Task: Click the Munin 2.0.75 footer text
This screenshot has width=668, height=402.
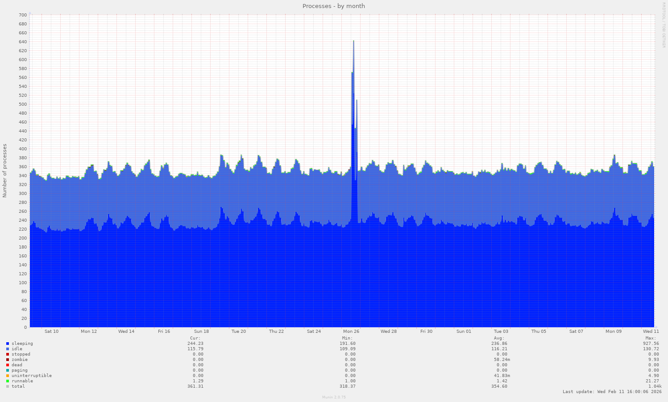Action: (334, 397)
